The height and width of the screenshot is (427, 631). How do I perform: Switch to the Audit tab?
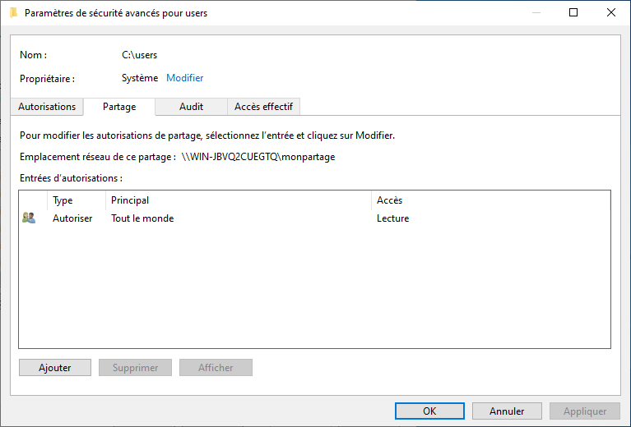[x=191, y=107]
